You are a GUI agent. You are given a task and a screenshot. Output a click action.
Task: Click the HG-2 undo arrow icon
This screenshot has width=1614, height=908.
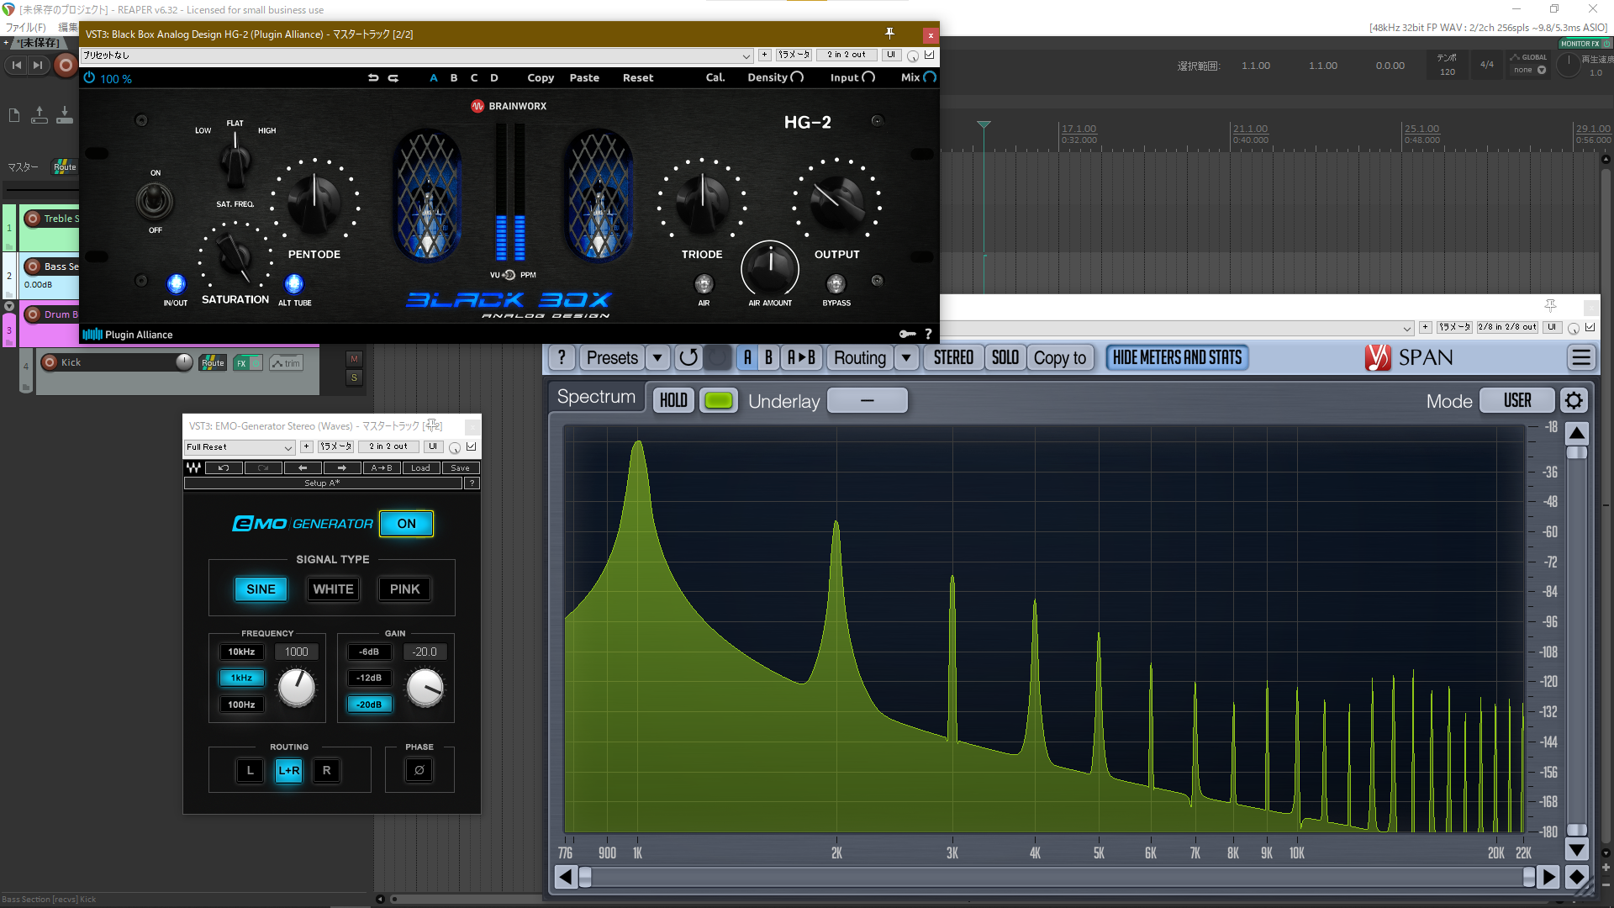pos(373,78)
